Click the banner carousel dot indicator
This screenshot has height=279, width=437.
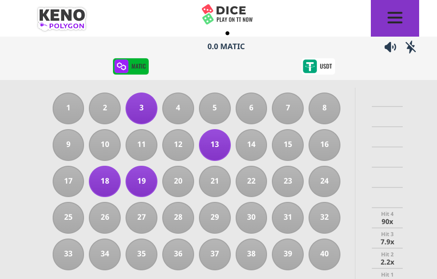[227, 33]
